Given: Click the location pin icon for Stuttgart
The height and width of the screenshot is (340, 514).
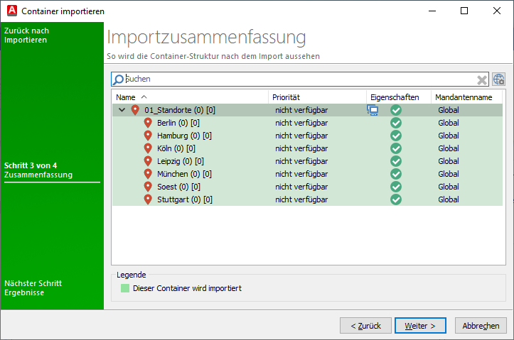Looking at the screenshot, I should coord(148,199).
